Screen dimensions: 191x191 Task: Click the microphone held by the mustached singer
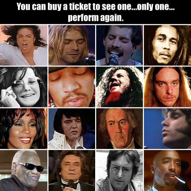click(x=113, y=59)
